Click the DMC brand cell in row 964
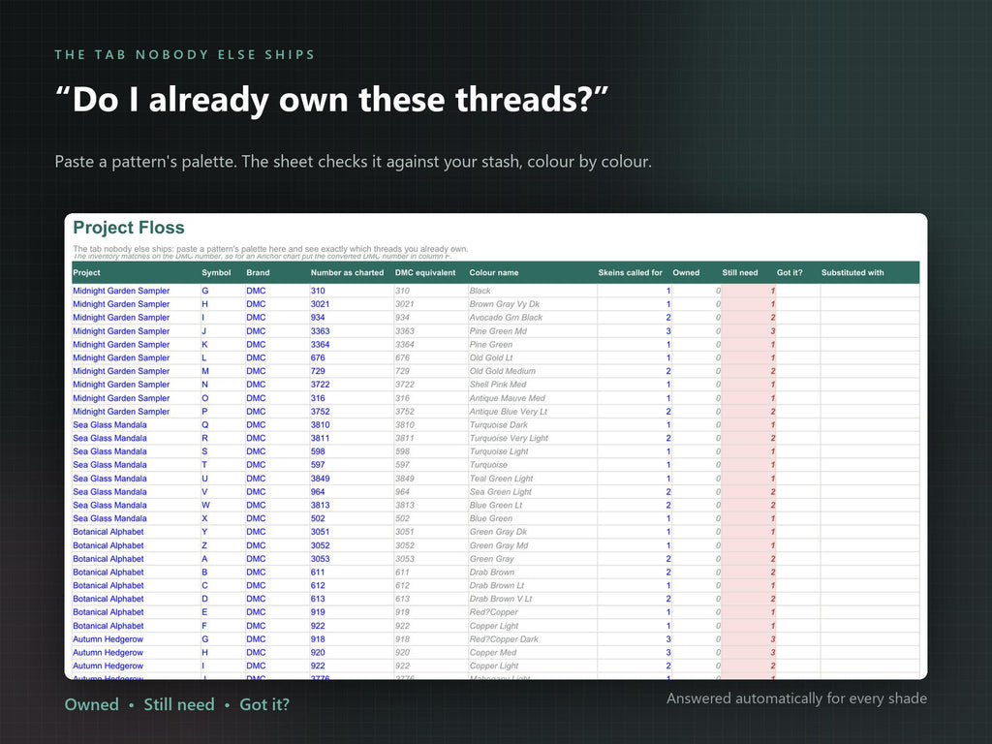This screenshot has height=744, width=992. click(256, 492)
